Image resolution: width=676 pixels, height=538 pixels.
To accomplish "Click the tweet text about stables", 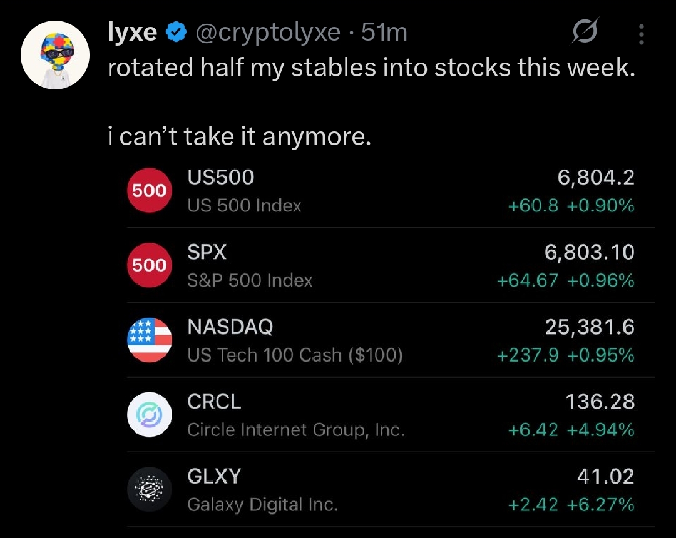I will [x=371, y=68].
